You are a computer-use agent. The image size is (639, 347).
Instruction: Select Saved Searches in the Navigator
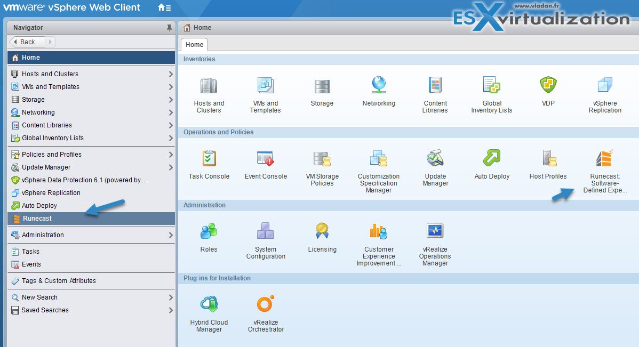point(45,310)
